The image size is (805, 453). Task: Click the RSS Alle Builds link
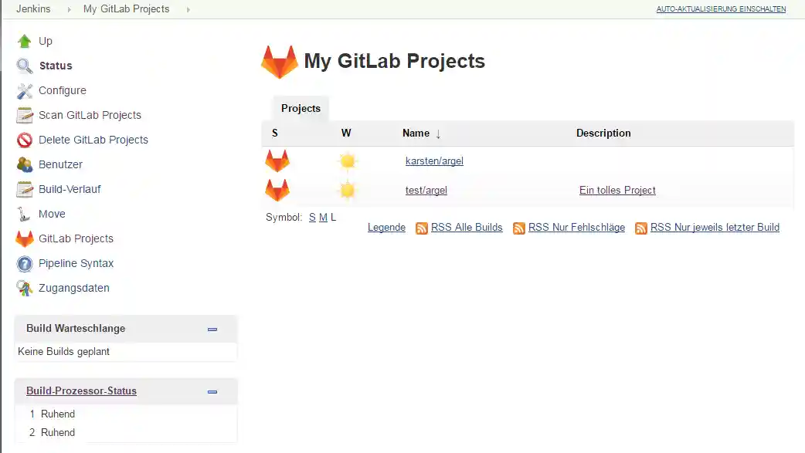pos(467,227)
